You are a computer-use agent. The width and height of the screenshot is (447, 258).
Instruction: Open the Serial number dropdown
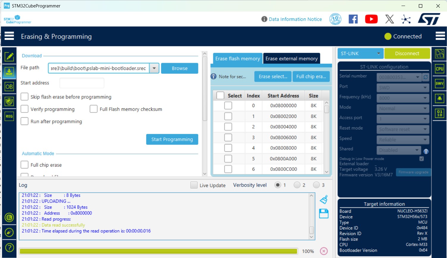coord(399,77)
